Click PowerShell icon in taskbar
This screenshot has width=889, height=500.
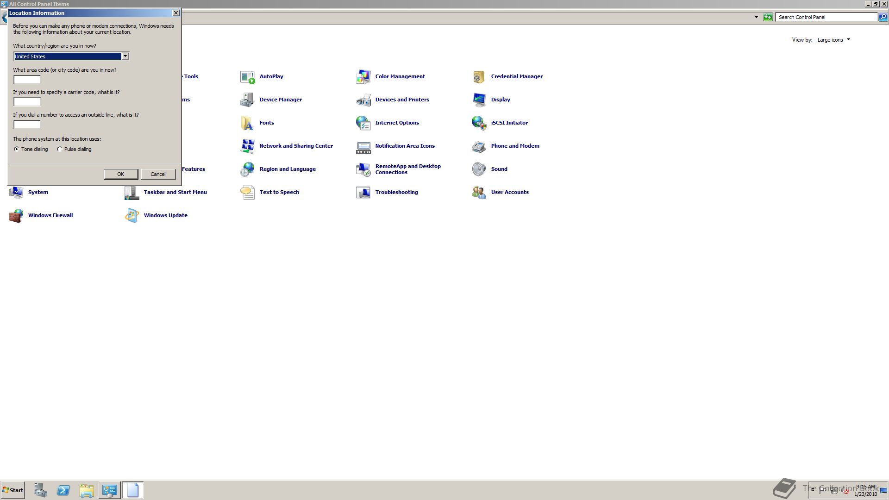(x=63, y=490)
